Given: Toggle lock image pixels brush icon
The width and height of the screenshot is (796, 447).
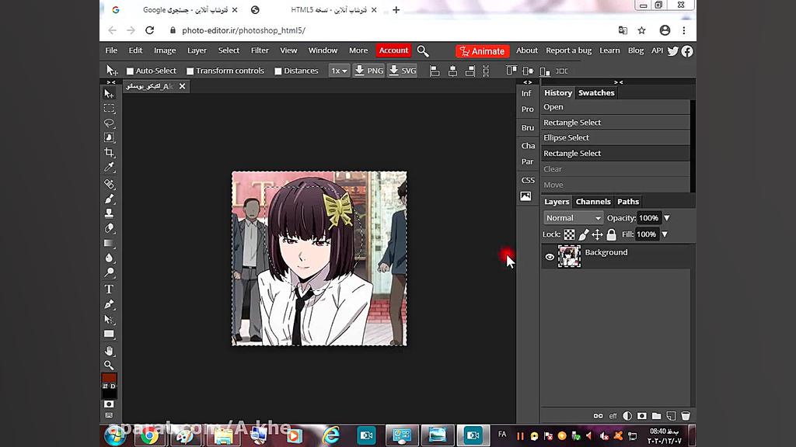Looking at the screenshot, I should pyautogui.click(x=584, y=234).
